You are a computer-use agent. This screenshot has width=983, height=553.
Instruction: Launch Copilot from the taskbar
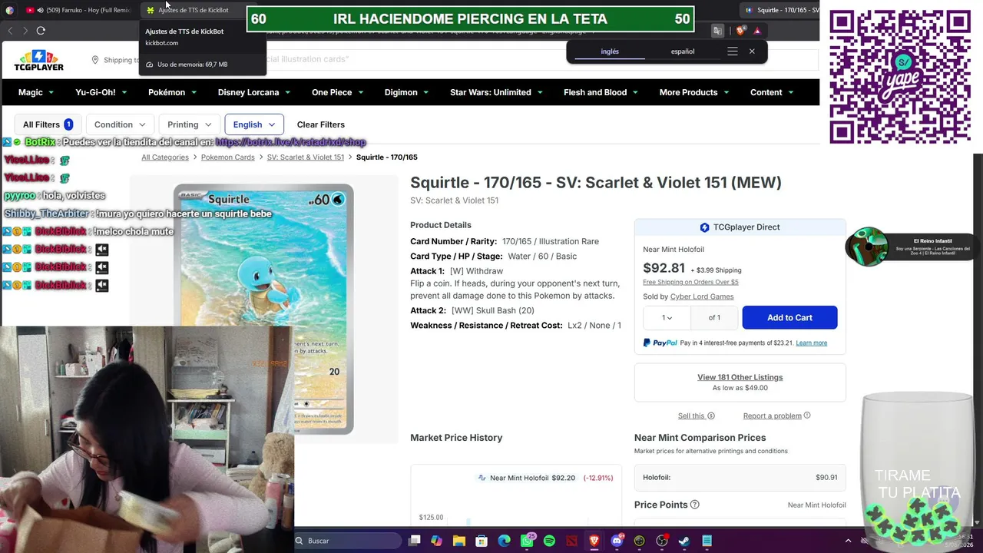click(437, 541)
